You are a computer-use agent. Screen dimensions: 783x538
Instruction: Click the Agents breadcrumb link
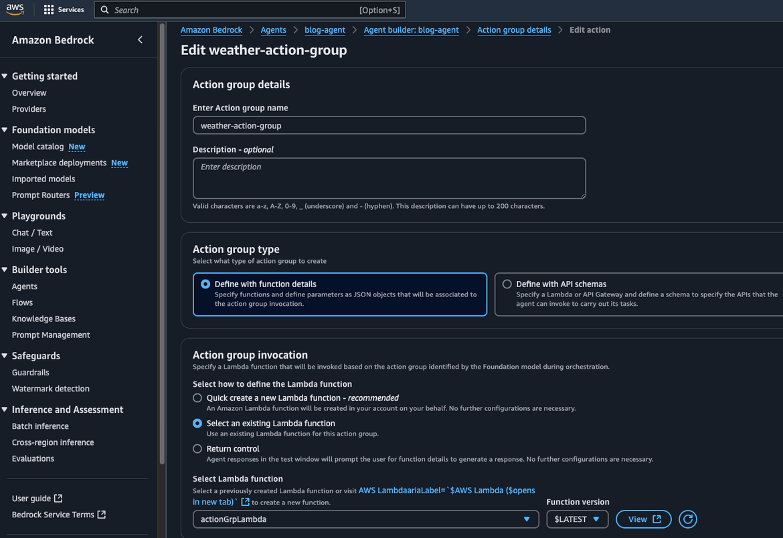[x=273, y=30]
